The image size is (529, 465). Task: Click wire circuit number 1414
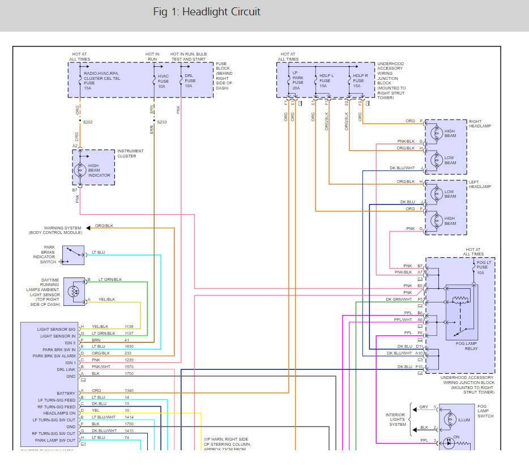tap(129, 417)
